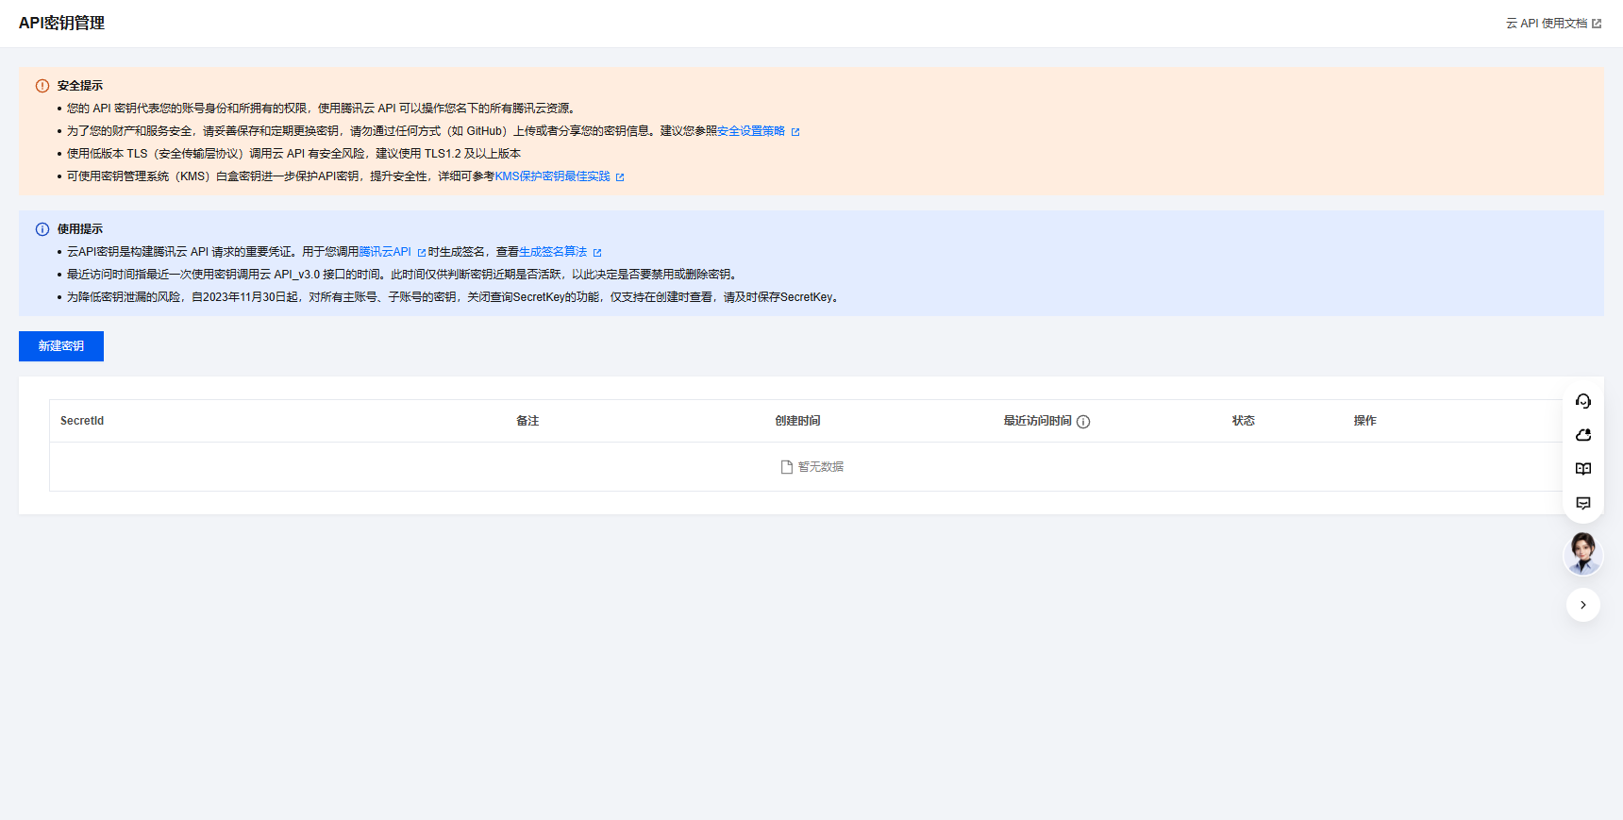The height and width of the screenshot is (820, 1623).
Task: Click the SecretId column header
Action: (x=82, y=421)
